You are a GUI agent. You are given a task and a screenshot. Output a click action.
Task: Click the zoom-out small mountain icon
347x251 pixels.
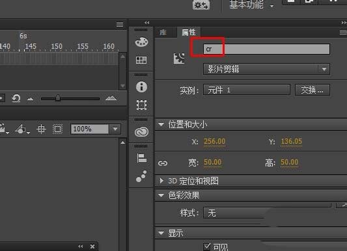click(x=31, y=99)
